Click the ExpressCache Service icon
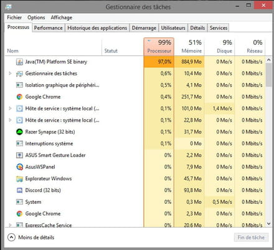 [19, 225]
